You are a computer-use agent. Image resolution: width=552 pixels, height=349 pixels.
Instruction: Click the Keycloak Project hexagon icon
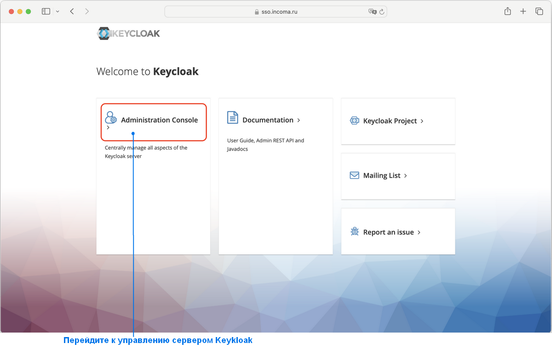pyautogui.click(x=354, y=121)
